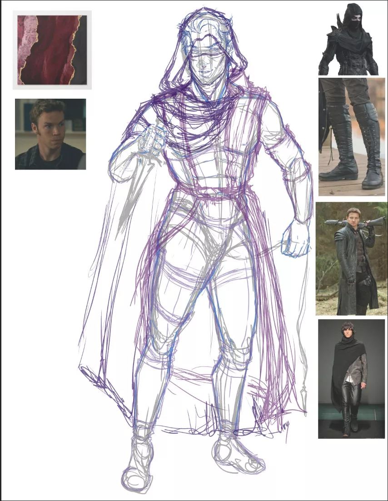This screenshot has height=501, width=388.
Task: Select the black lace-up boots reference photo
Action: pos(352,137)
